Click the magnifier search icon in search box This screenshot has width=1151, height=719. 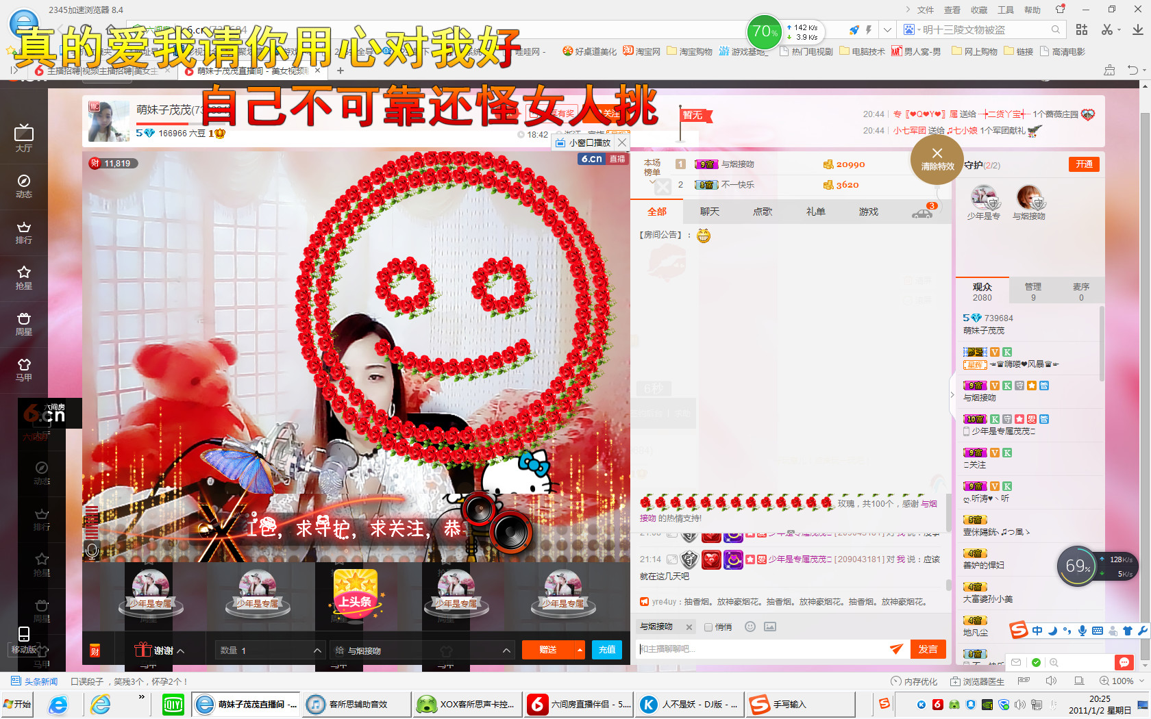[1056, 30]
